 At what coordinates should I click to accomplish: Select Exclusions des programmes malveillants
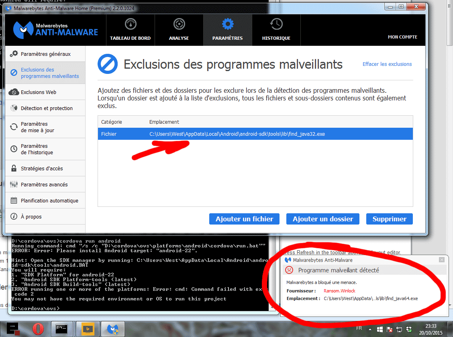click(x=45, y=73)
